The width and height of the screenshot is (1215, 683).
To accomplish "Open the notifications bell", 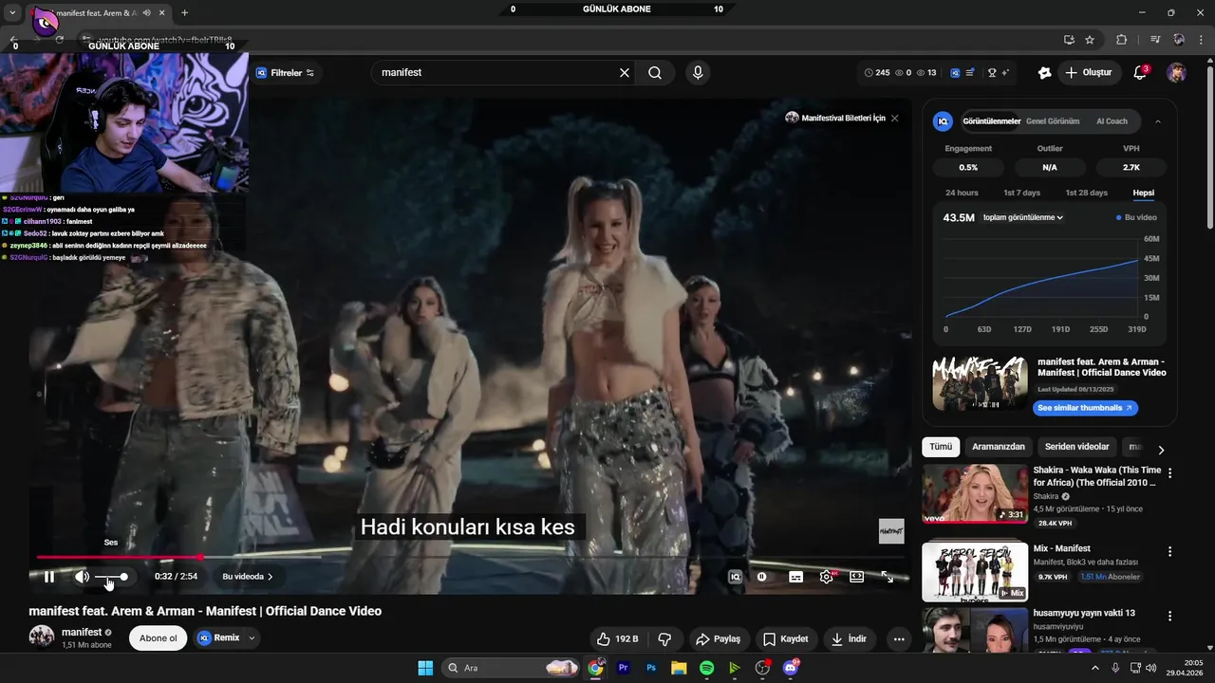I will pyautogui.click(x=1141, y=73).
